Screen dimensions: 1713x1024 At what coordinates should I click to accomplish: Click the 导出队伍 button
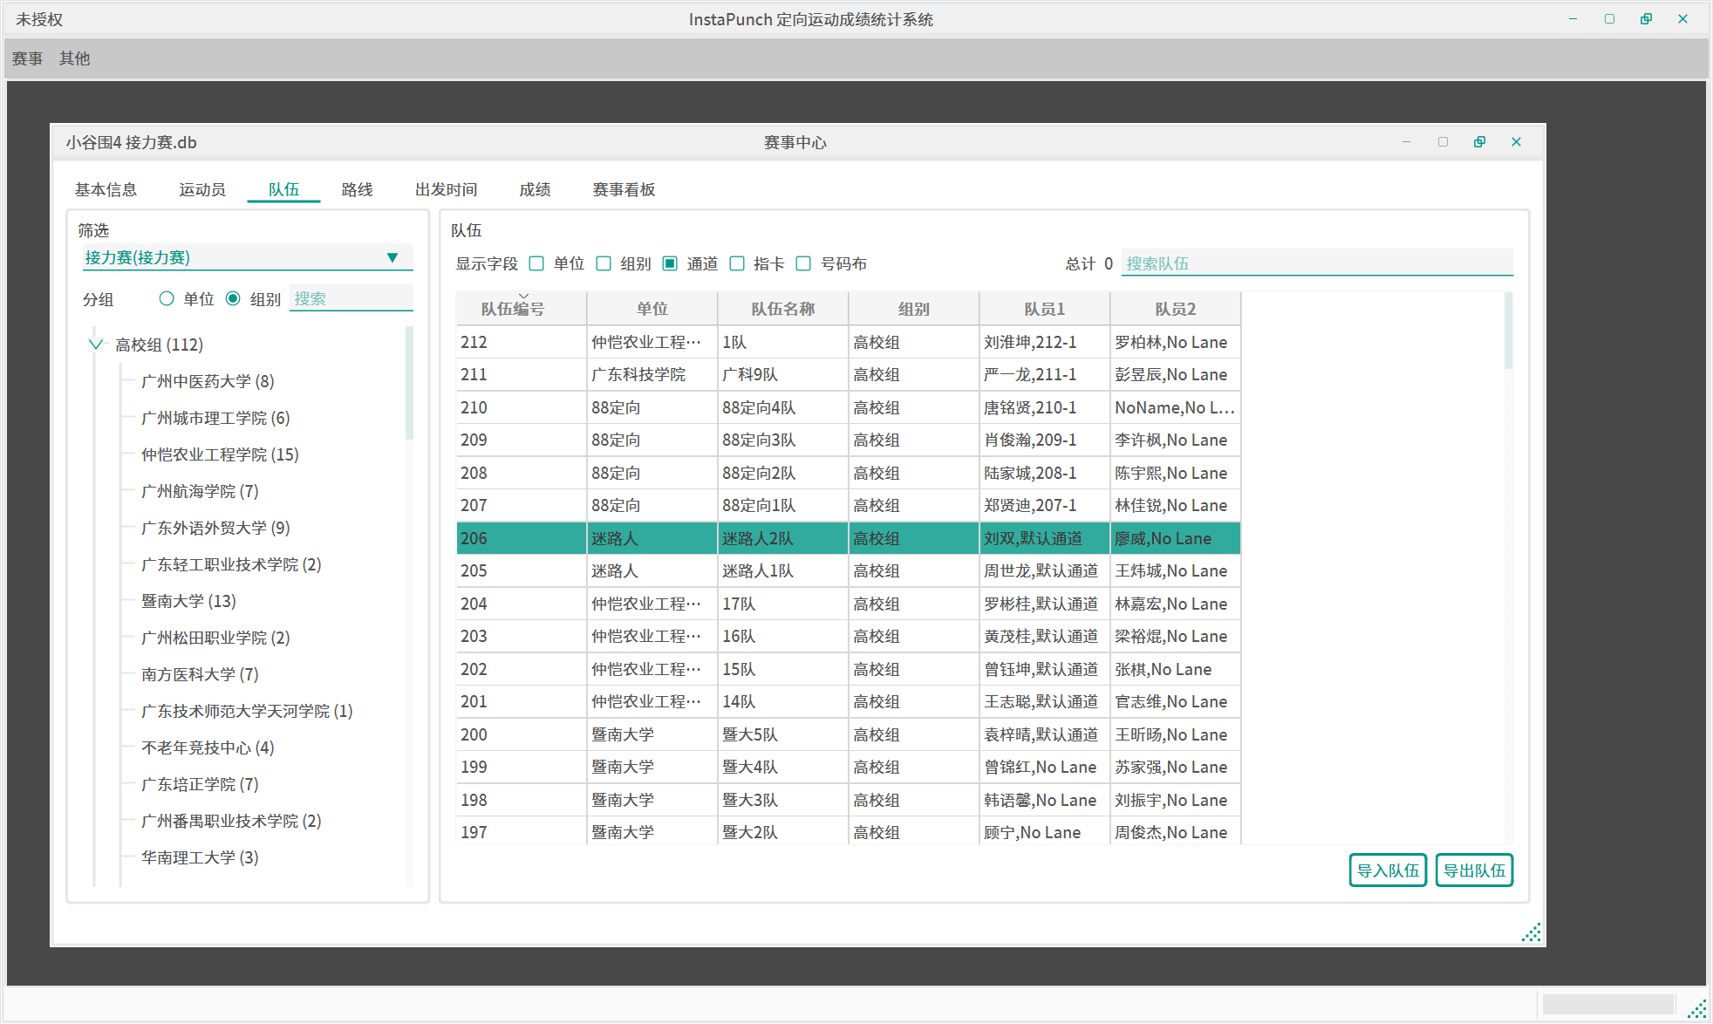[1473, 870]
